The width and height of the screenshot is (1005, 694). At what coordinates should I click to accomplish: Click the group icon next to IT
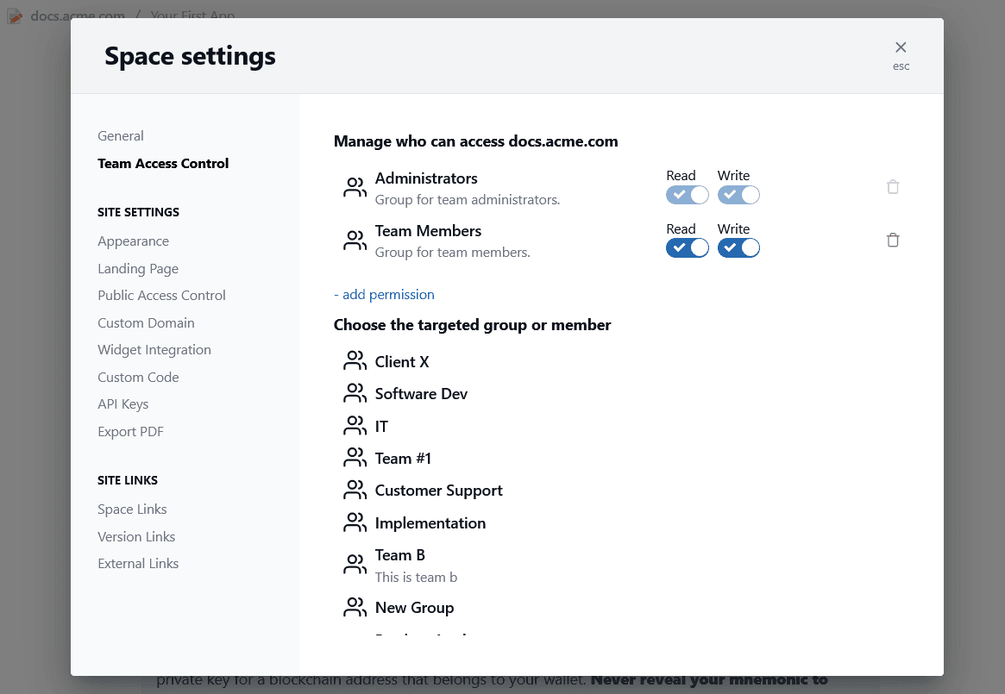355,426
